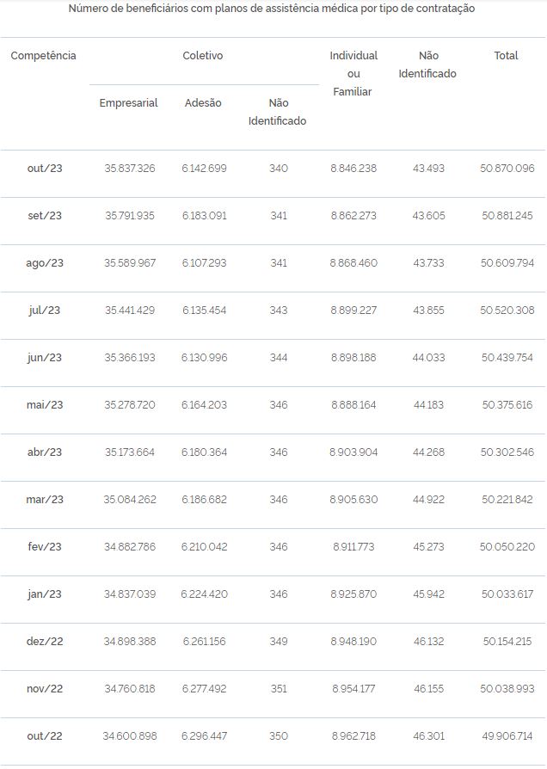Click the Competência column header
This screenshot has height=769, width=547.
point(43,55)
